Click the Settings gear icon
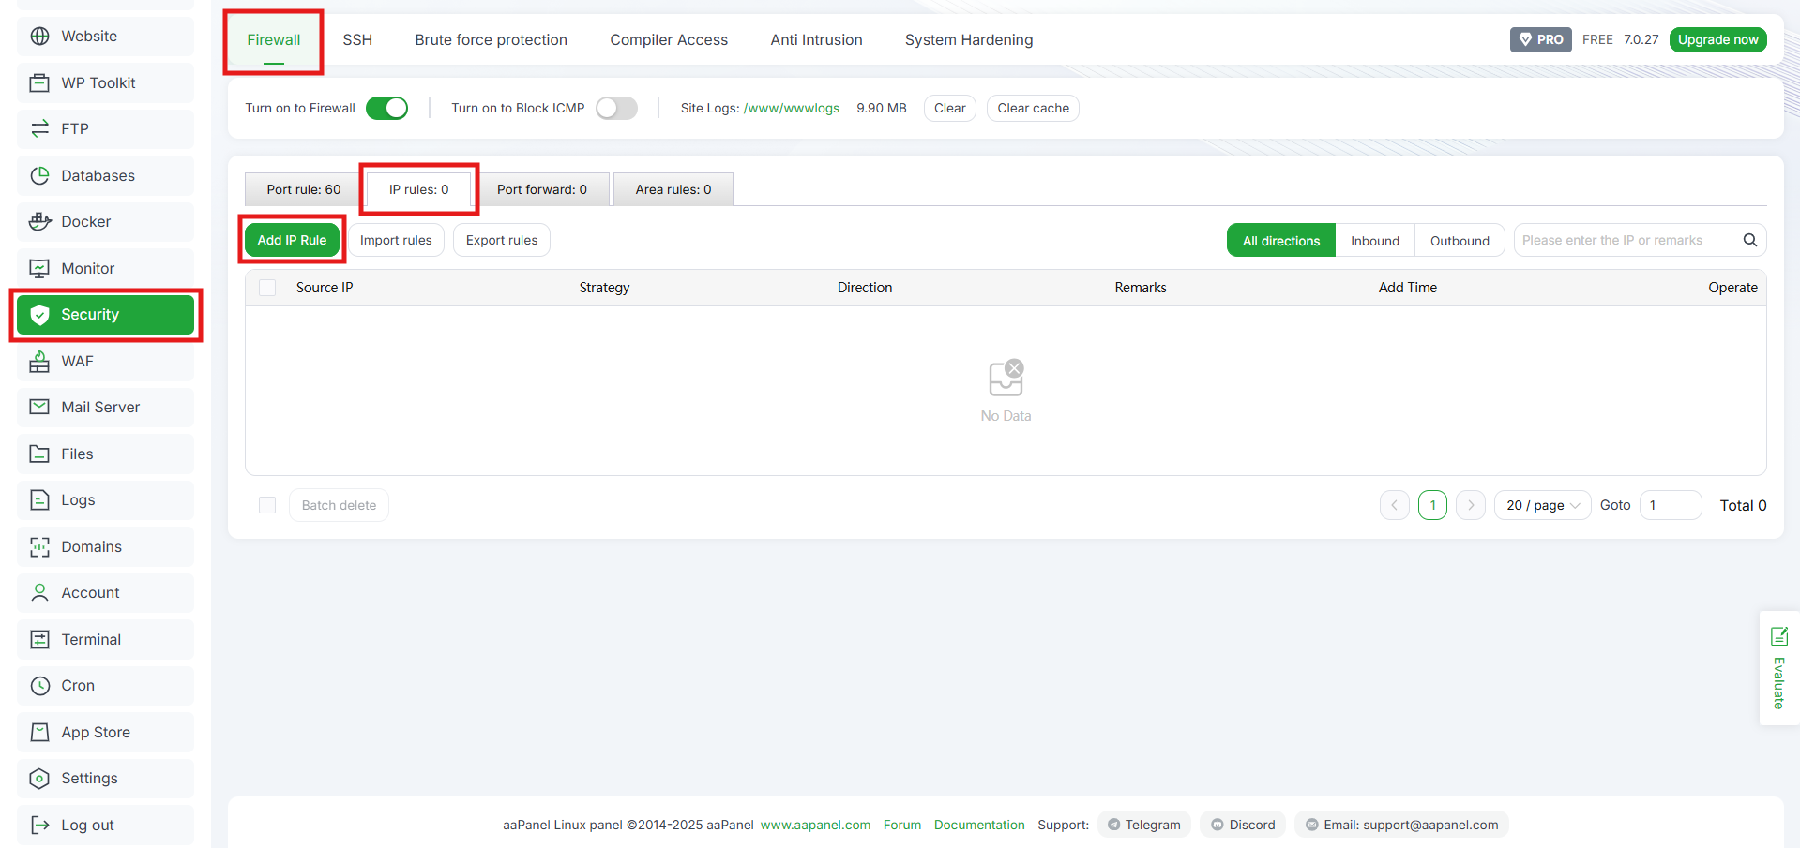The width and height of the screenshot is (1800, 848). click(x=39, y=779)
